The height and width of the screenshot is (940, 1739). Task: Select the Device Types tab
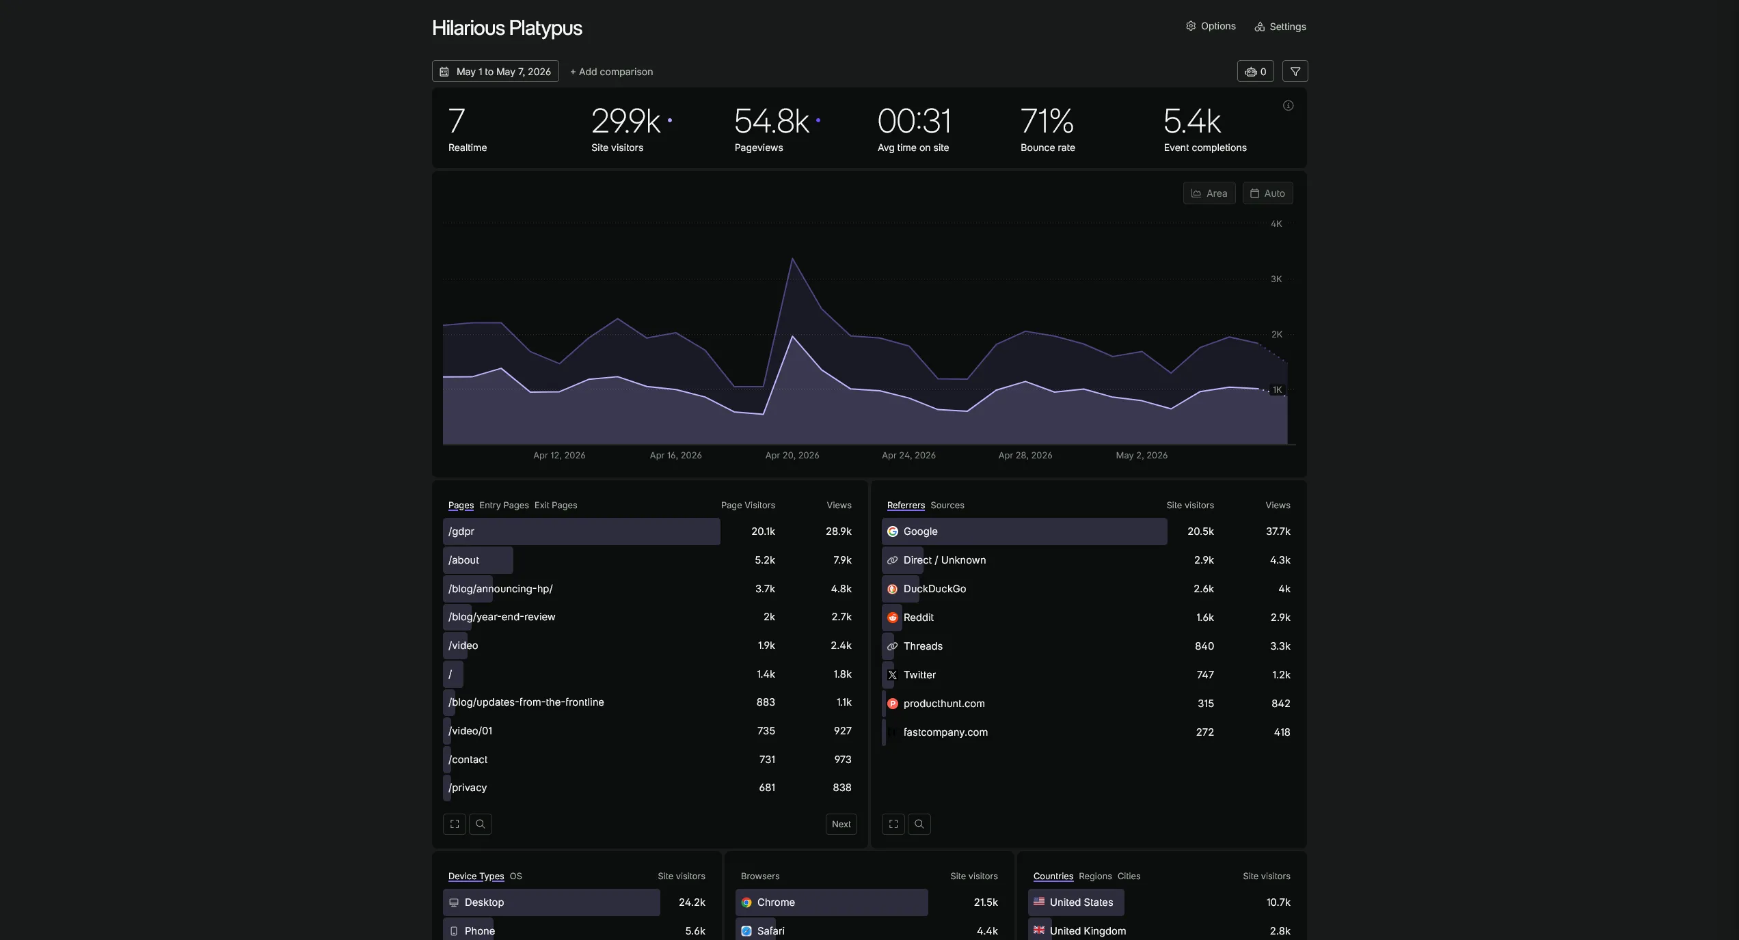476,876
